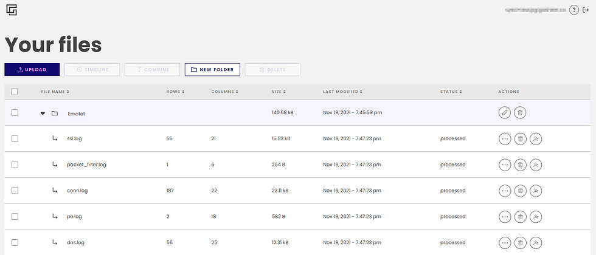Collapse the Emotet folder arrow

click(x=43, y=113)
